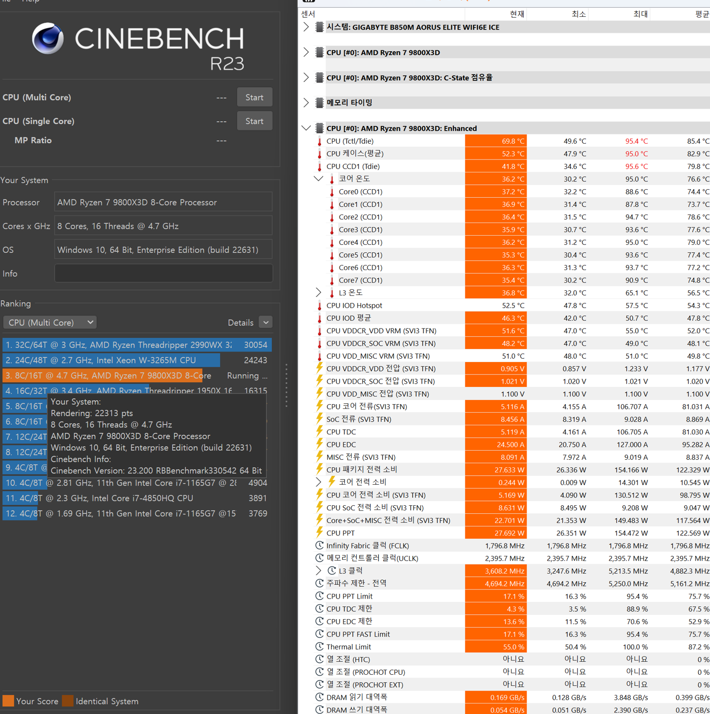Select the CPU PPT FAST Limit row label

click(358, 634)
